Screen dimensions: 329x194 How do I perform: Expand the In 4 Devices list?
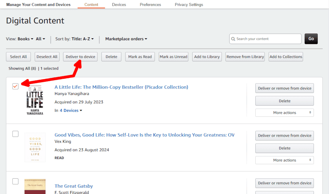coord(70,111)
